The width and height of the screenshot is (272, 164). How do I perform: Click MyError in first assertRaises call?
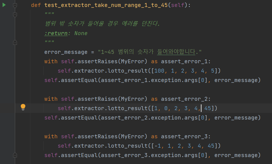(x=133, y=61)
